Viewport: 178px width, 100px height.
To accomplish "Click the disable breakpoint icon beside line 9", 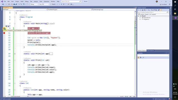I will (x=8, y=26).
